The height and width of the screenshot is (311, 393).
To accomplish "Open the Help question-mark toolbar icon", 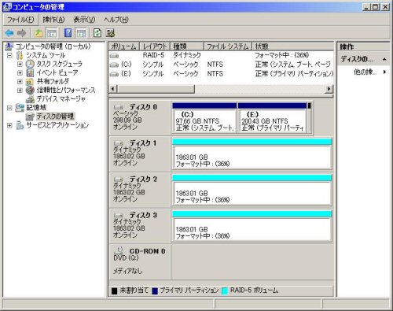I will pos(68,33).
